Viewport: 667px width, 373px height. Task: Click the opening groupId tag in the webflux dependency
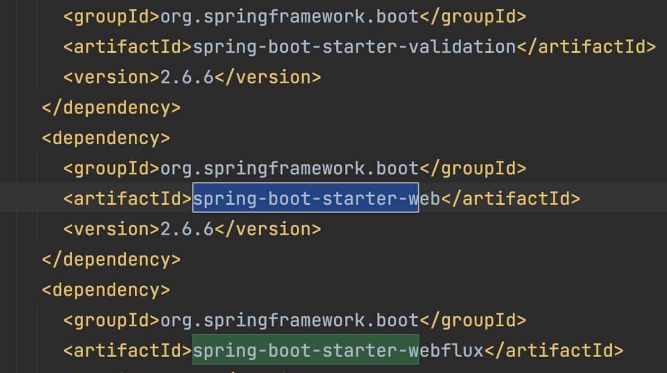(x=112, y=320)
